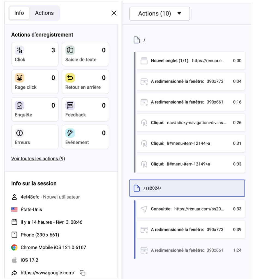Select the /ss2024/ page group

[187, 188]
